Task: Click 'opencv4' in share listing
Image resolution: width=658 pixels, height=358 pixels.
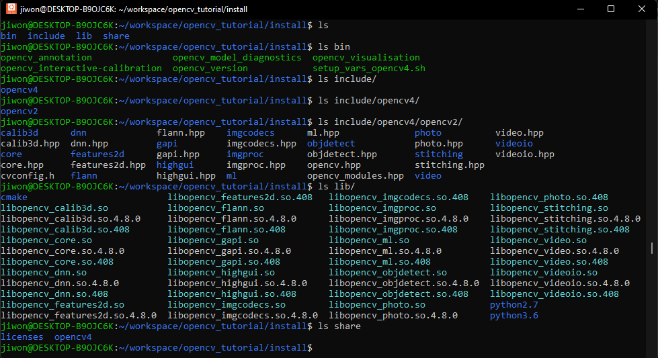Action: (x=73, y=337)
